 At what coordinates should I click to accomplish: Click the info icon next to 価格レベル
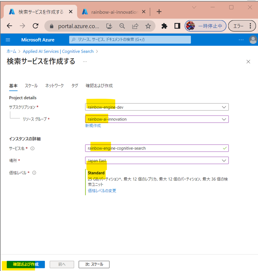[34, 173]
